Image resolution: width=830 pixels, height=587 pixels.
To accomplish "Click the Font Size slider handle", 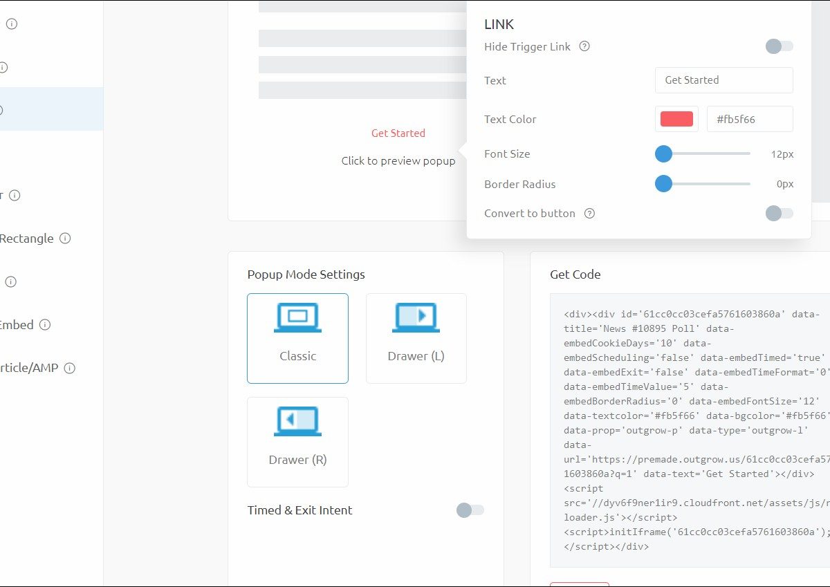I will point(663,153).
